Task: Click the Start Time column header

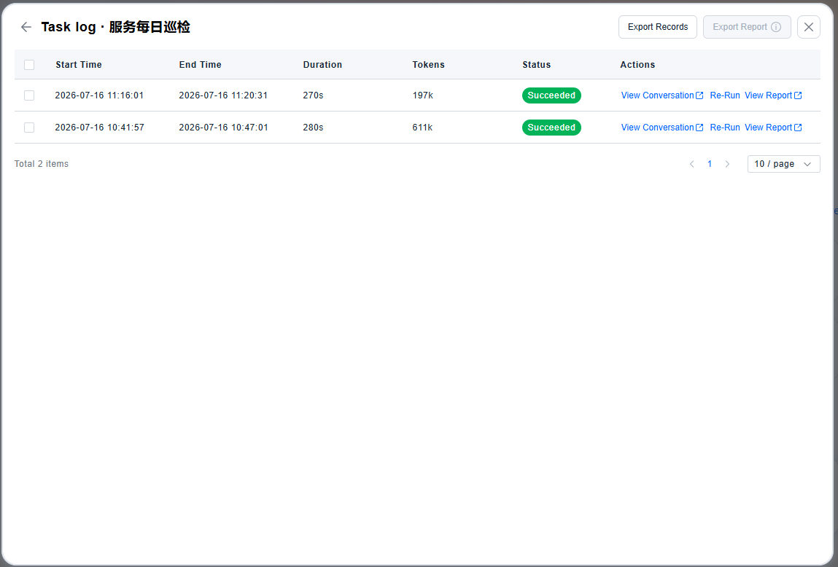Action: pyautogui.click(x=79, y=65)
